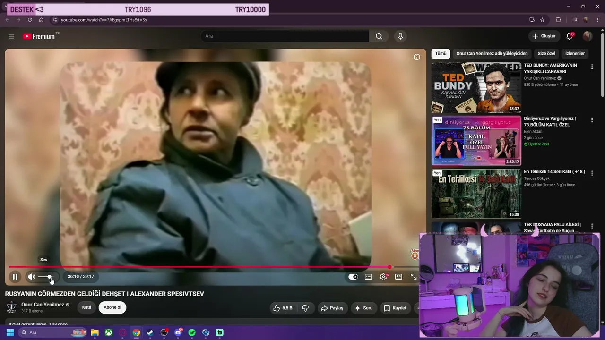Pause the video playback
This screenshot has height=340, width=605.
(15, 277)
